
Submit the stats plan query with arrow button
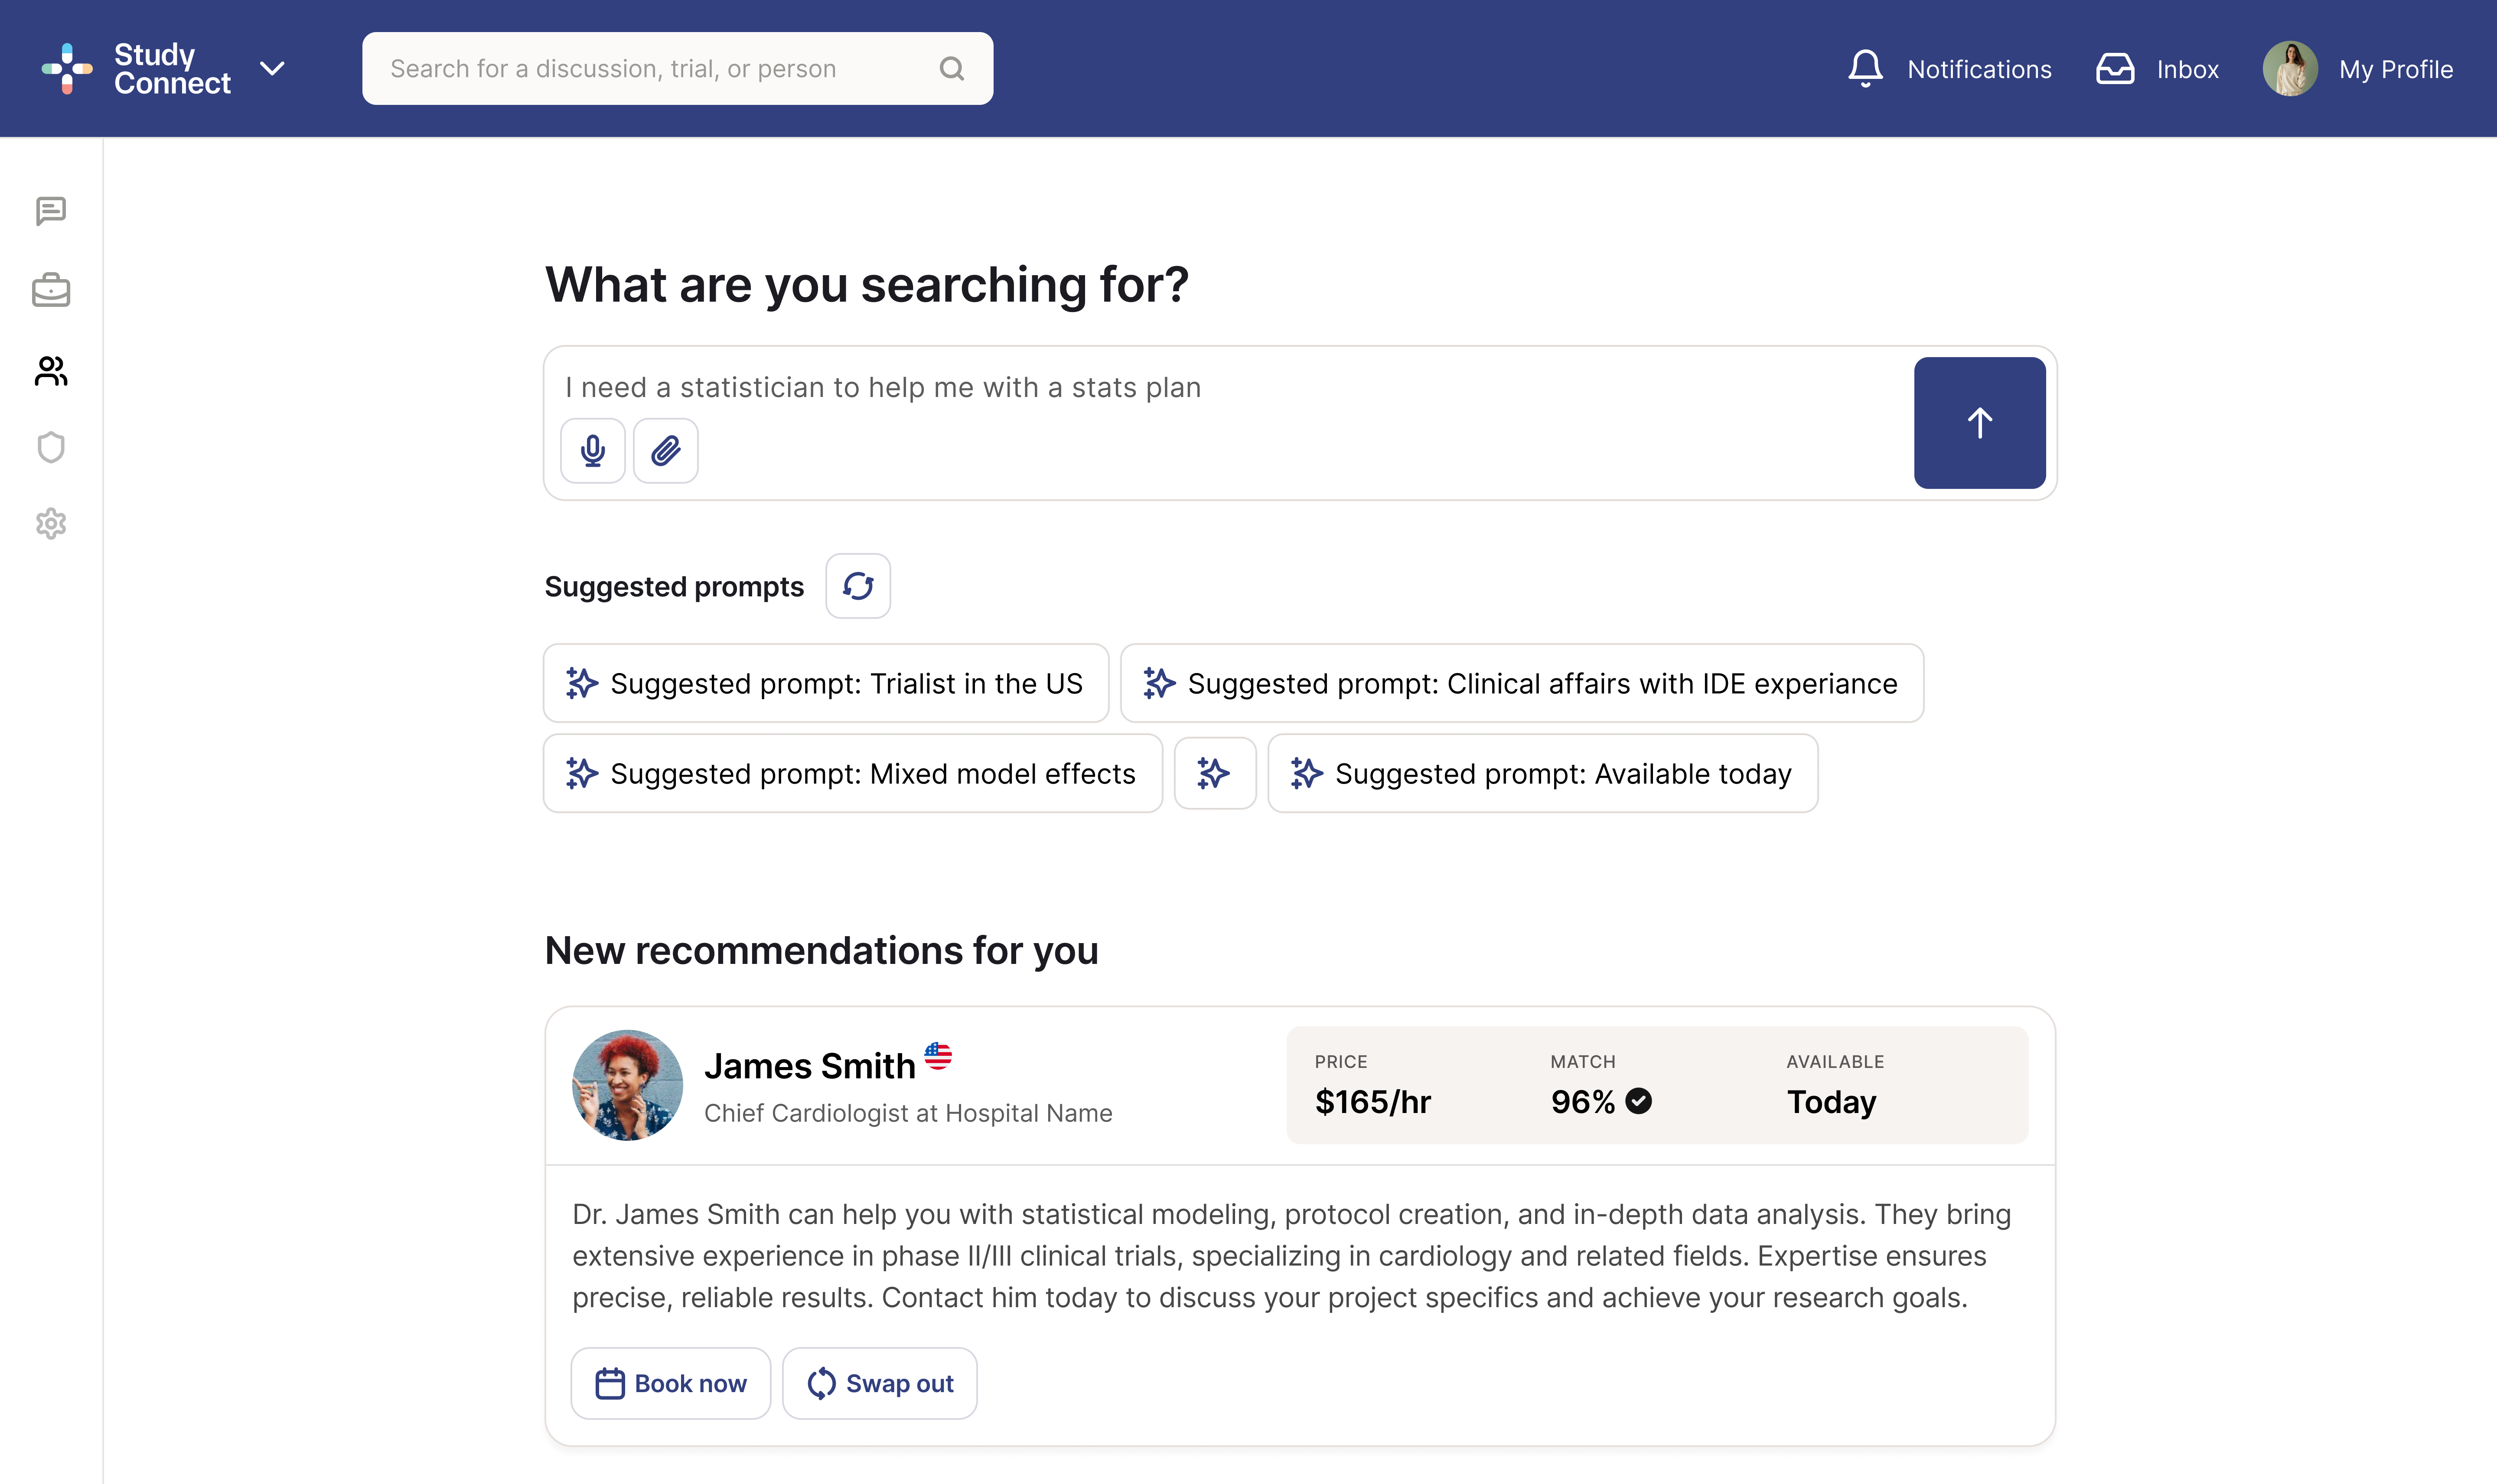pyautogui.click(x=1979, y=422)
